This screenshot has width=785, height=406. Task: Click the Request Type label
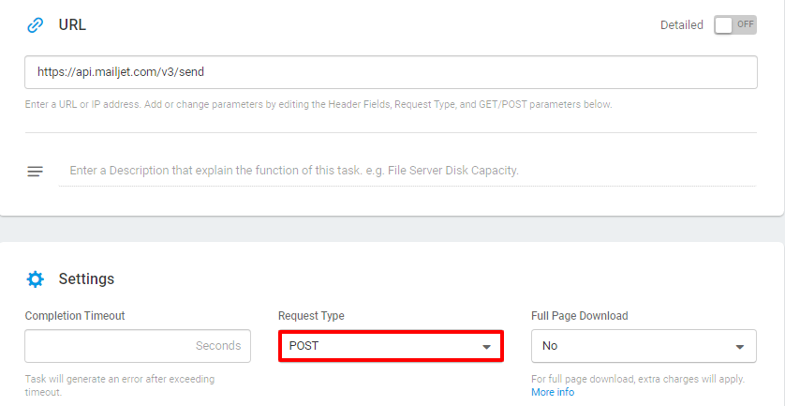click(311, 316)
